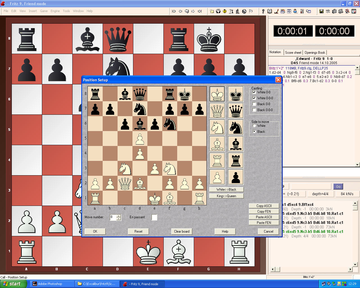
Task: Select the white bishop palette piece
Action: (217, 144)
